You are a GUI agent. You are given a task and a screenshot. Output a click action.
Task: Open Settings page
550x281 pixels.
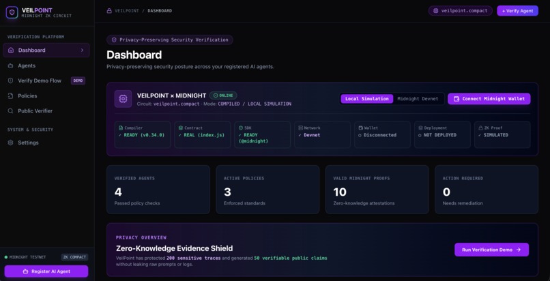pyautogui.click(x=46, y=143)
